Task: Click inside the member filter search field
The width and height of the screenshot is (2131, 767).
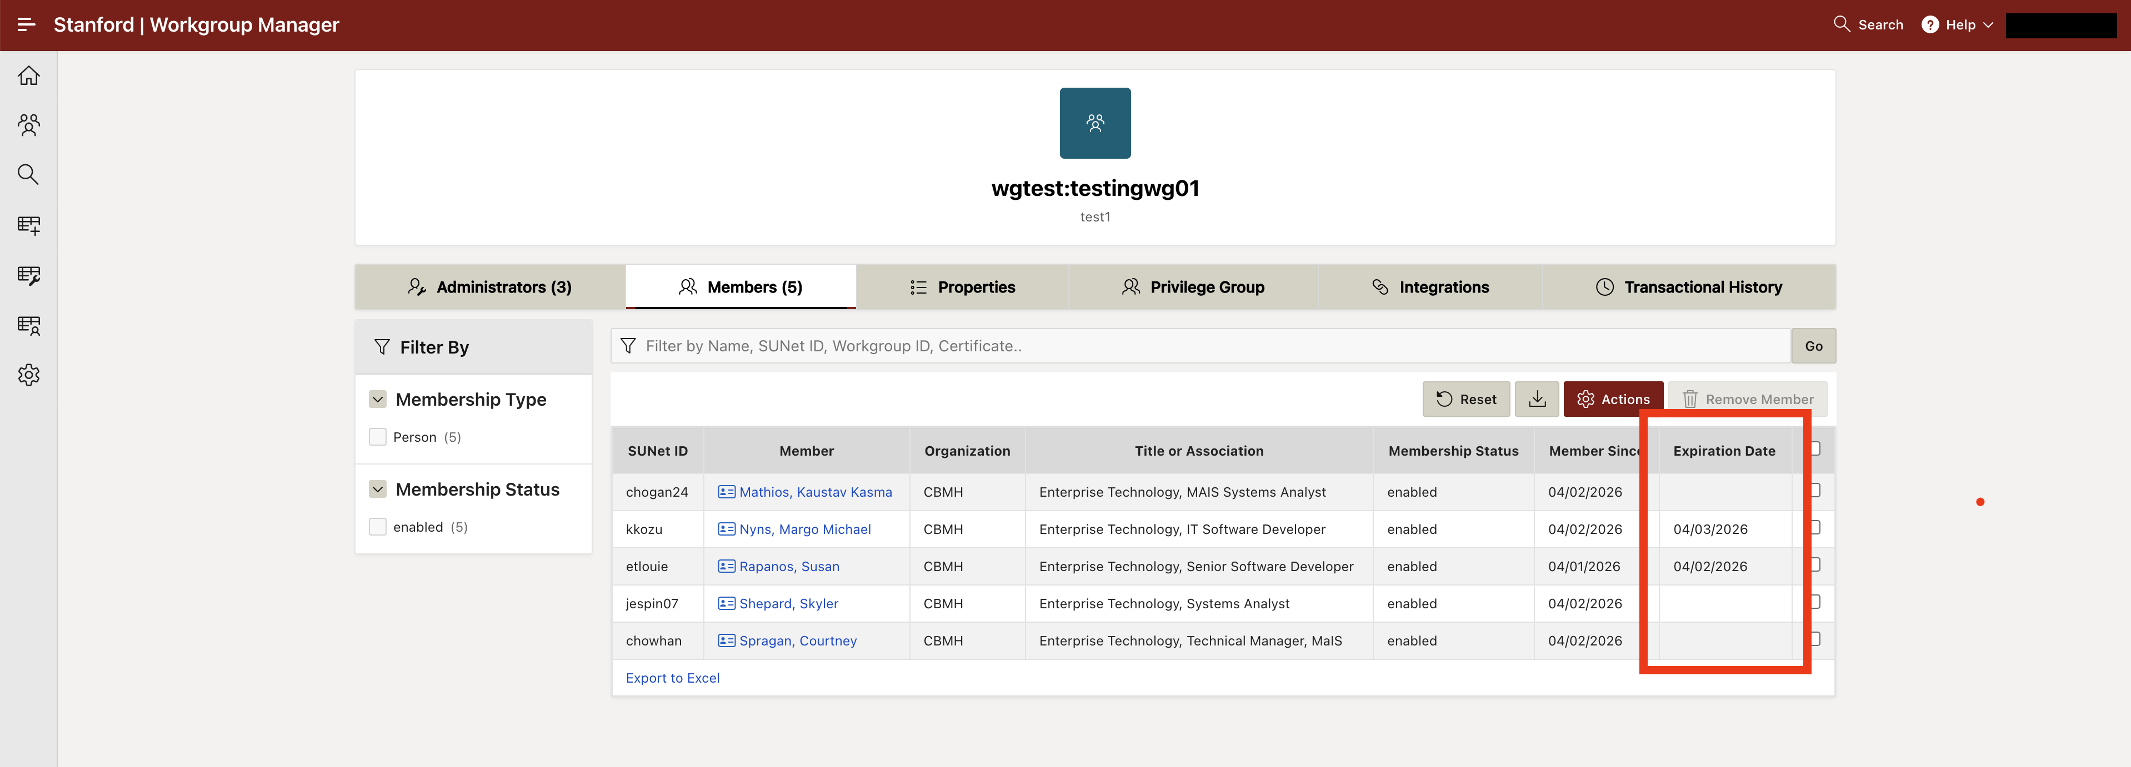Action: tap(993, 345)
